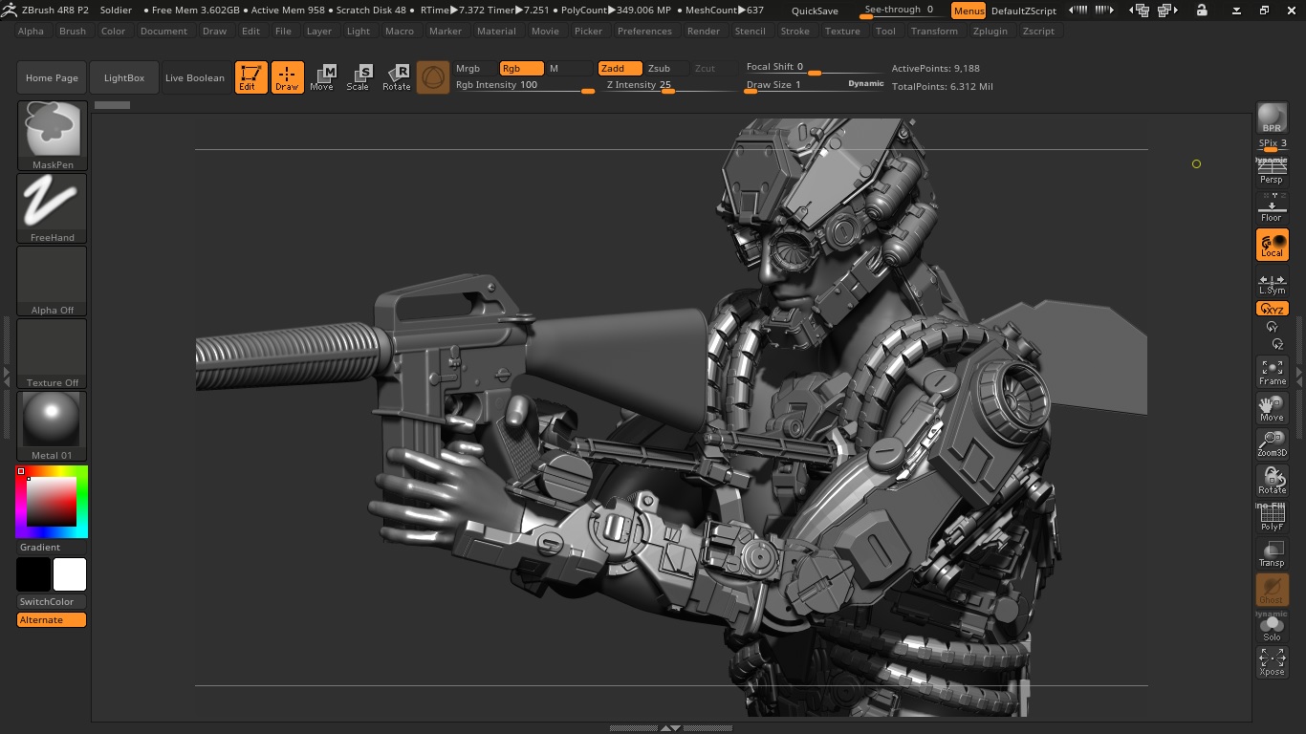1306x734 pixels.
Task: Toggle Local symmetry L.Sym
Action: 1272,282
